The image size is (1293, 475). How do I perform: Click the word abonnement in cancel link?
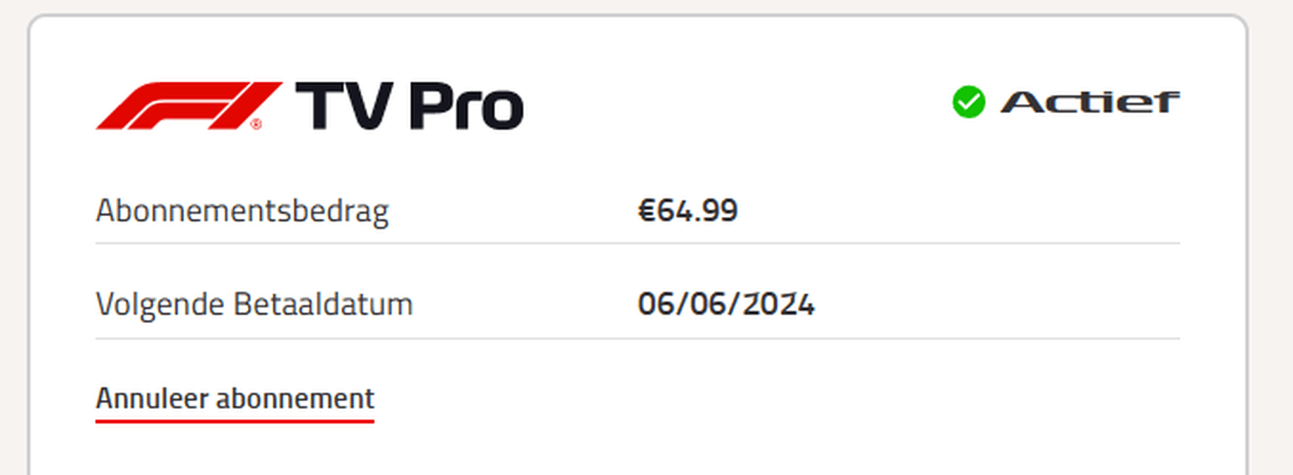[295, 399]
